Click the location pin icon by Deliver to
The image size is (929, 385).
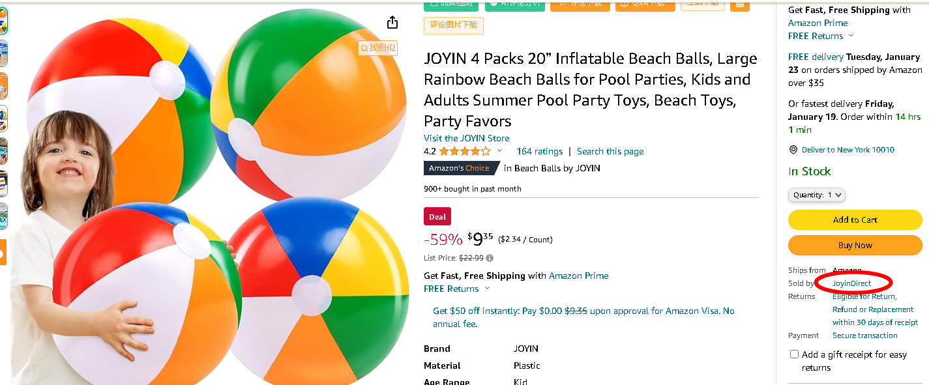point(793,150)
